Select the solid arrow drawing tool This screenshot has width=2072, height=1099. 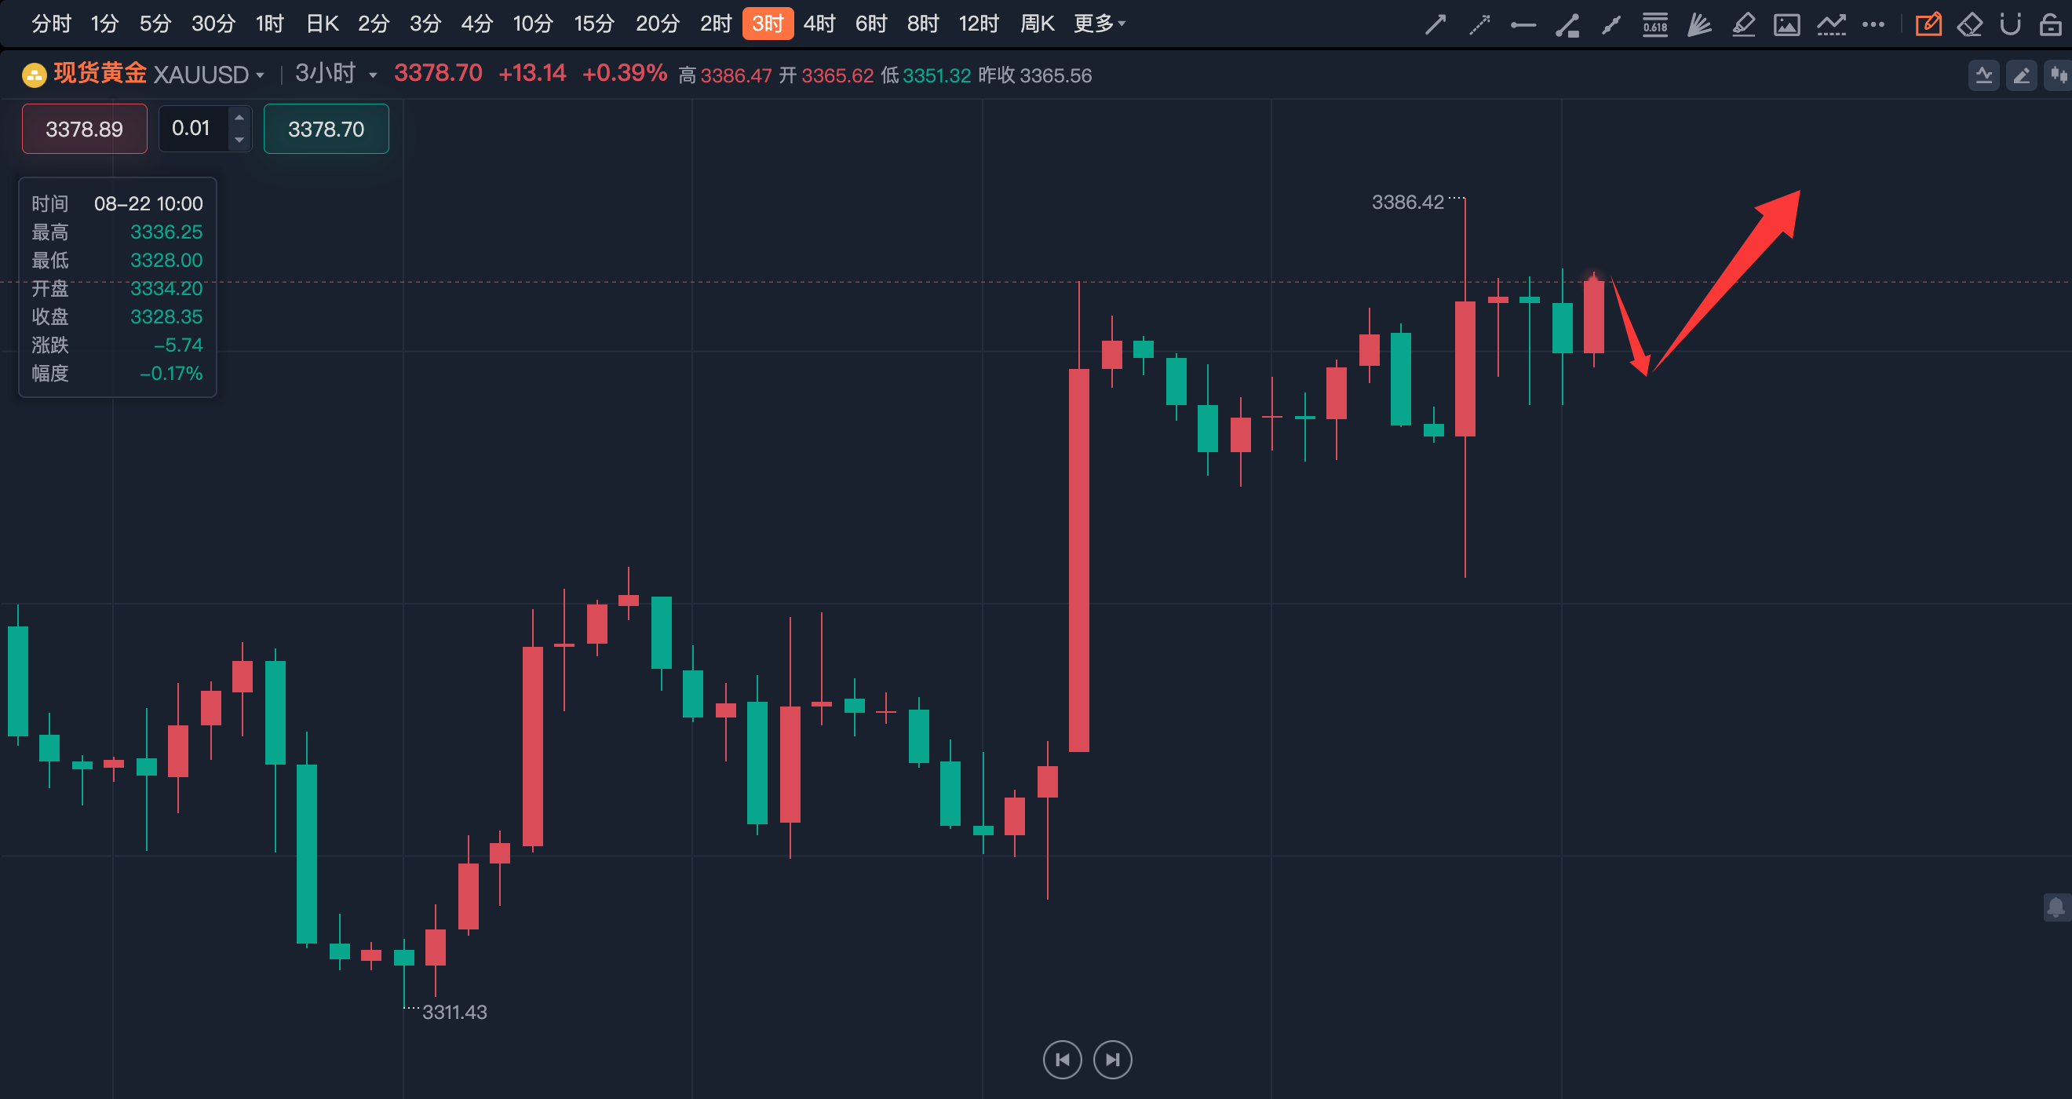coord(1435,25)
